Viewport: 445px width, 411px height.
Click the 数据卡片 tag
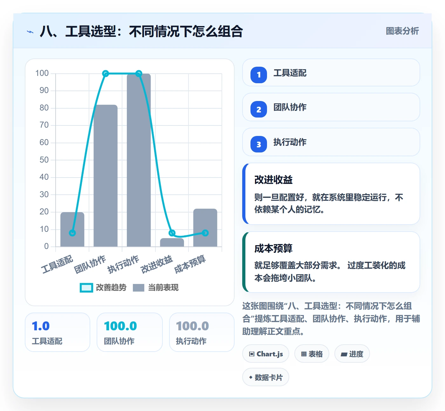(266, 377)
